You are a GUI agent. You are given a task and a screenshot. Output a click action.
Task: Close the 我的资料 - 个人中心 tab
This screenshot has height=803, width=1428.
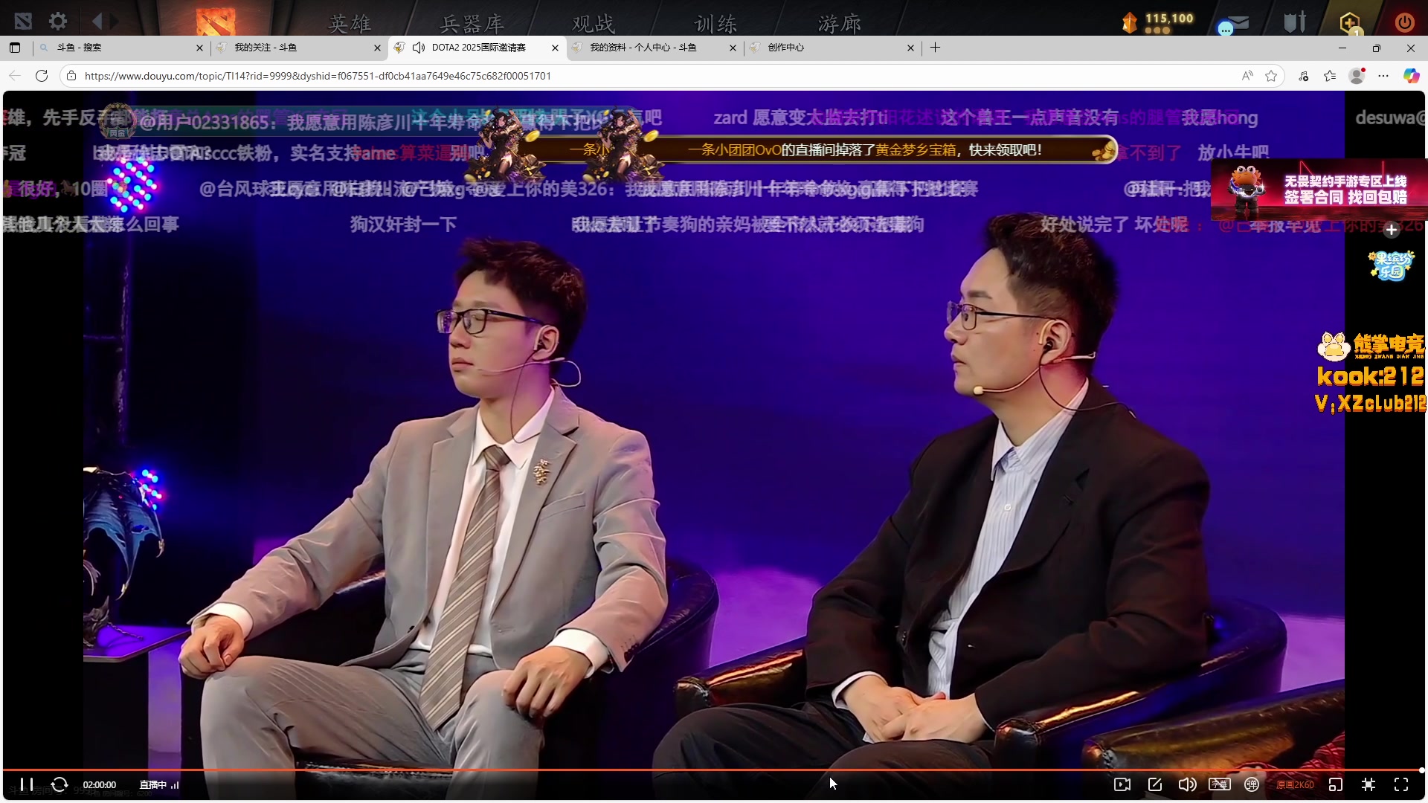point(733,48)
